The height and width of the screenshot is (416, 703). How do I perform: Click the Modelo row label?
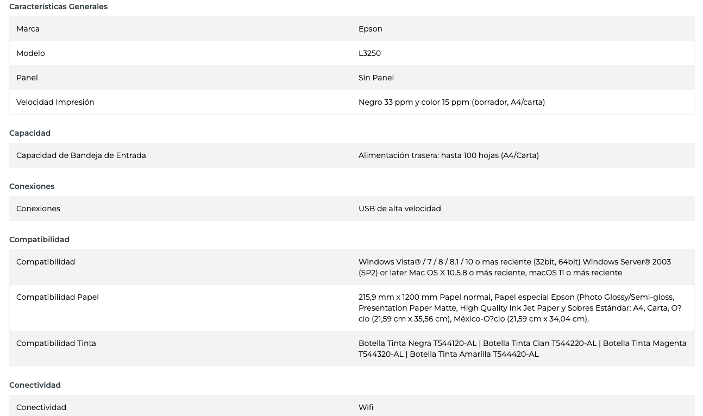(x=30, y=53)
